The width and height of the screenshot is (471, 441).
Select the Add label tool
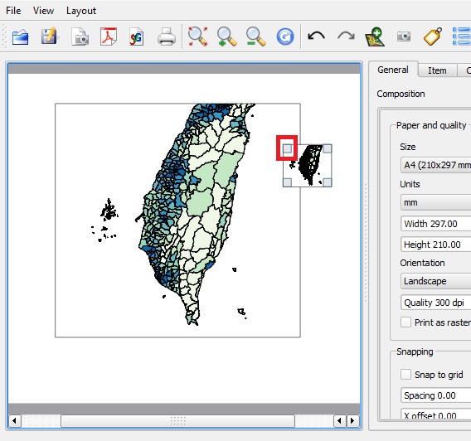click(433, 36)
